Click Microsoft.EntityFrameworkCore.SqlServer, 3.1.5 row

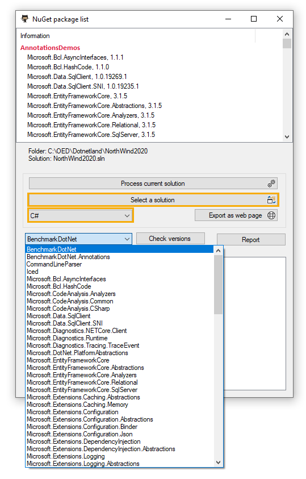coord(91,135)
